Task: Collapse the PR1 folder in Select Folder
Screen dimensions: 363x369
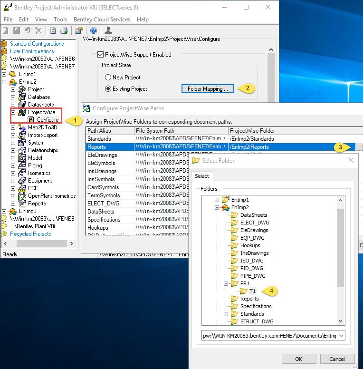Action: (x=226, y=283)
